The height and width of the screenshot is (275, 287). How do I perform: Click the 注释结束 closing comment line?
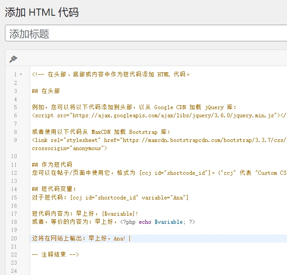(55, 254)
